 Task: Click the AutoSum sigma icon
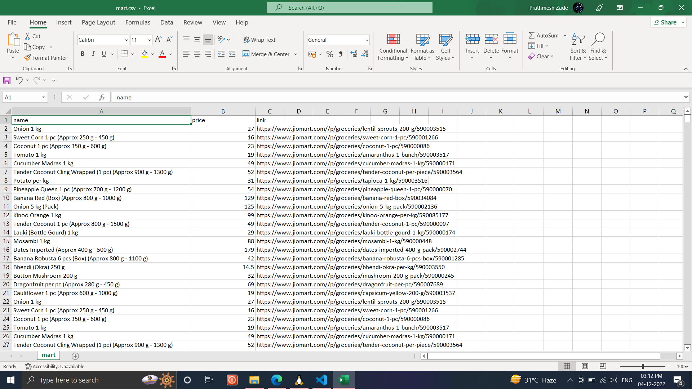pos(532,35)
